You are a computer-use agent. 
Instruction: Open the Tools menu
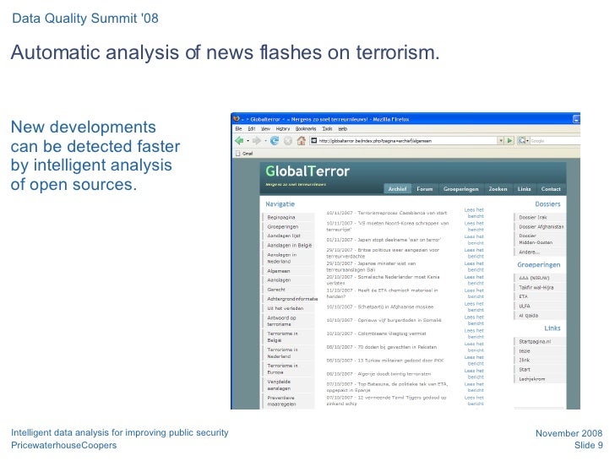tap(327, 129)
